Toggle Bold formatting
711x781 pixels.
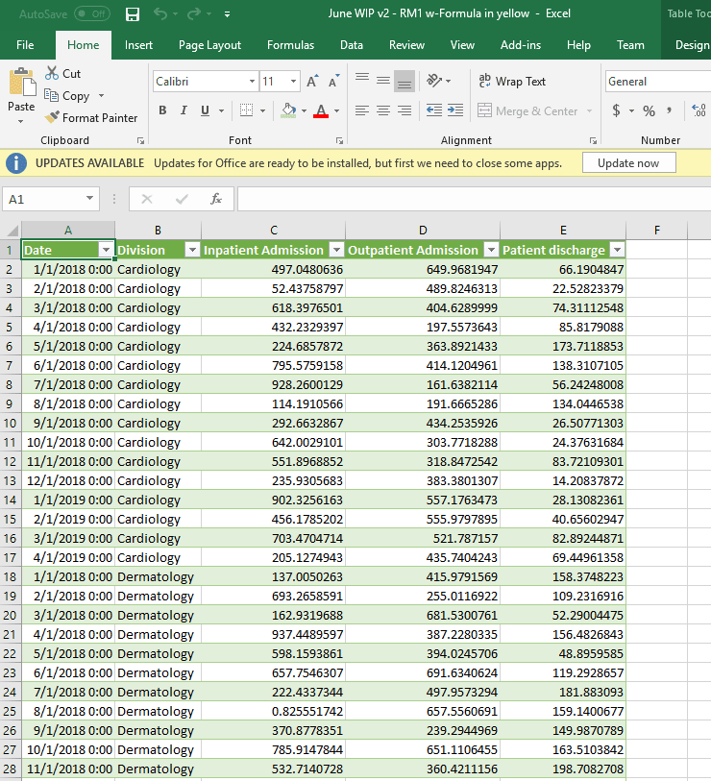point(162,110)
